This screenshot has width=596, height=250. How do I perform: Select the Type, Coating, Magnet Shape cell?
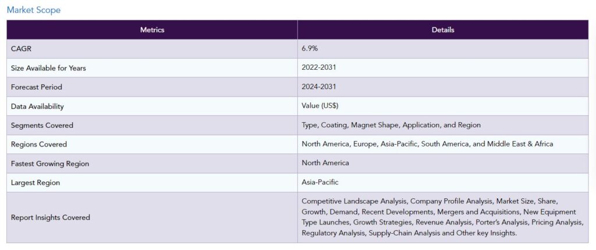pos(443,125)
